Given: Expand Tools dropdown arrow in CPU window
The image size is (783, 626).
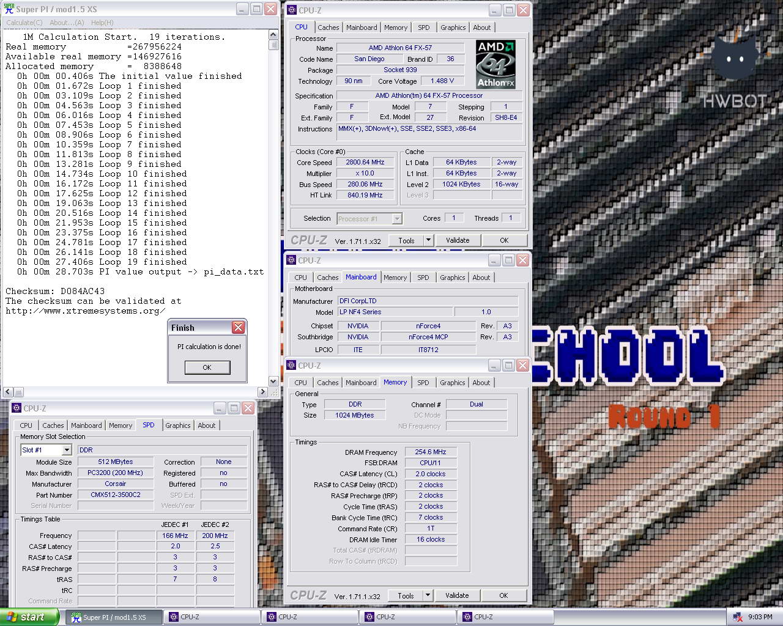Looking at the screenshot, I should click(x=428, y=240).
